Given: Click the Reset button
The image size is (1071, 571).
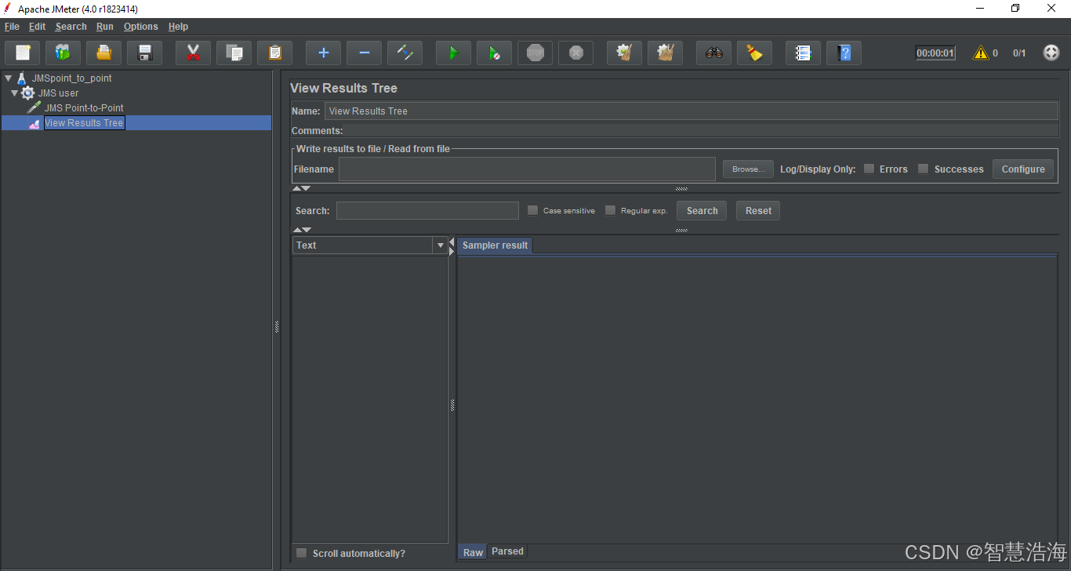Looking at the screenshot, I should point(758,210).
